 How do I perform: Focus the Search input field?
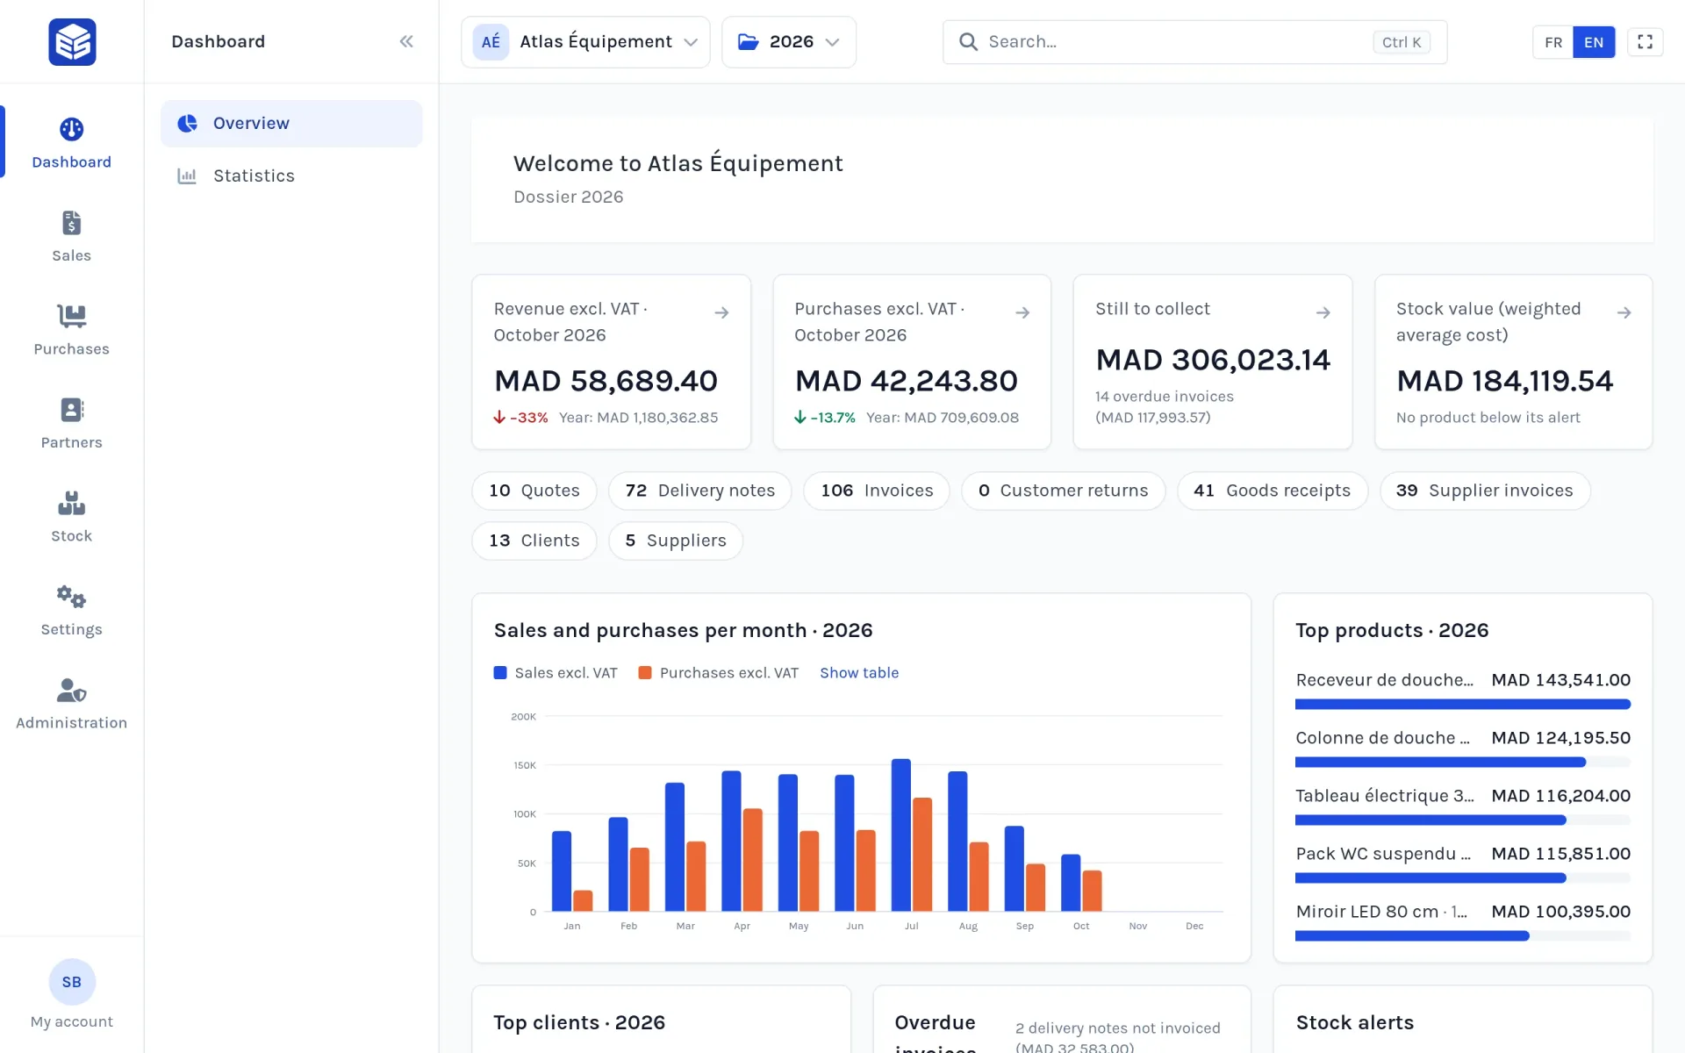(1194, 42)
